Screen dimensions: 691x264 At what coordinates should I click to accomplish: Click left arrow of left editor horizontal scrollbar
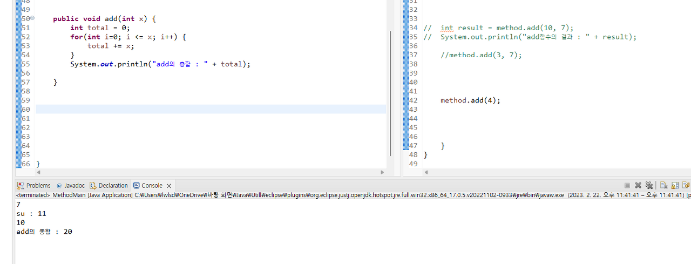(x=38, y=172)
